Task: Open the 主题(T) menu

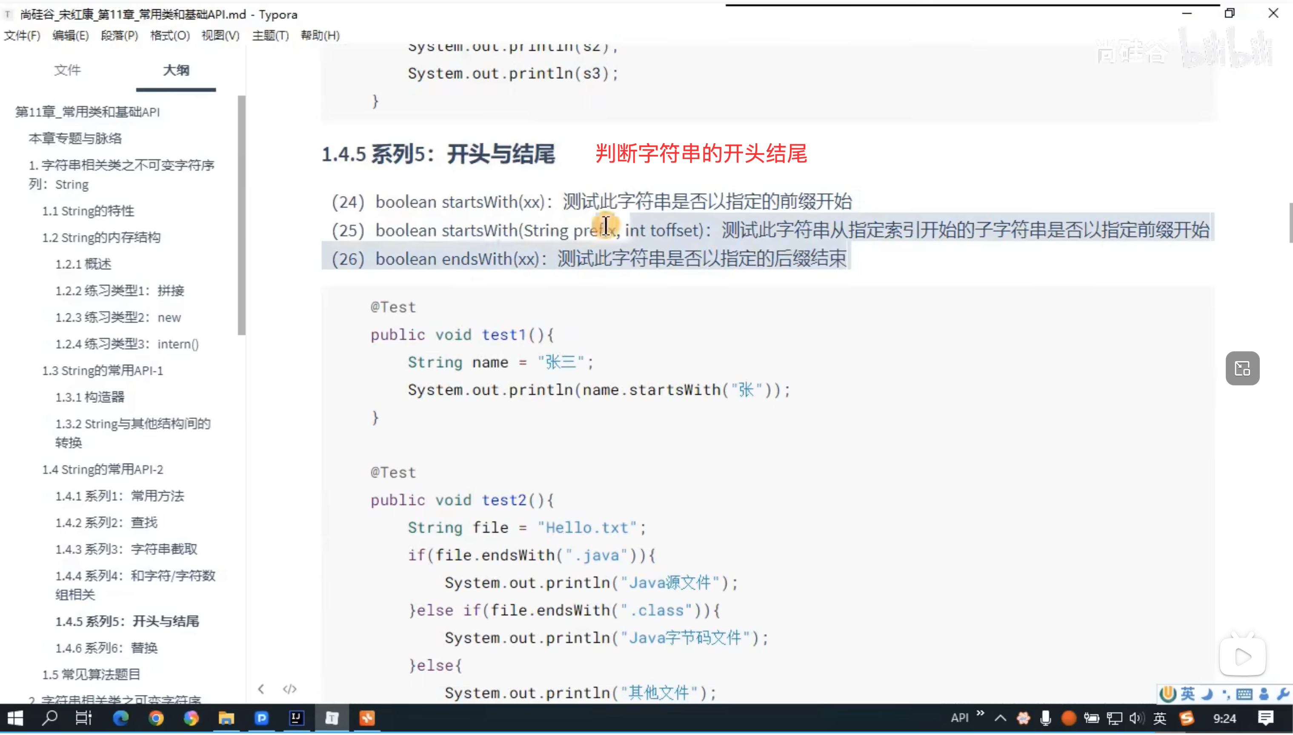Action: [x=270, y=35]
